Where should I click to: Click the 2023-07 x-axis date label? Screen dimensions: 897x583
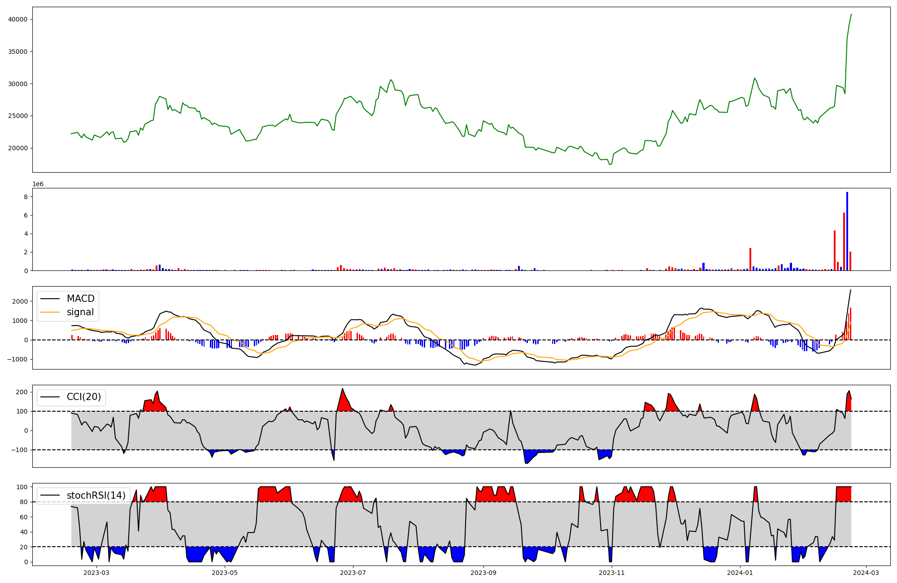click(353, 573)
